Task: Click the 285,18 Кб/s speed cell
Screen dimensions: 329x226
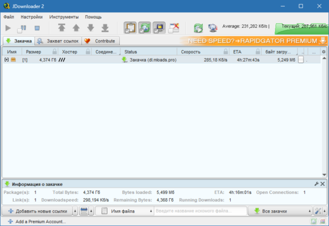Action: coord(215,60)
